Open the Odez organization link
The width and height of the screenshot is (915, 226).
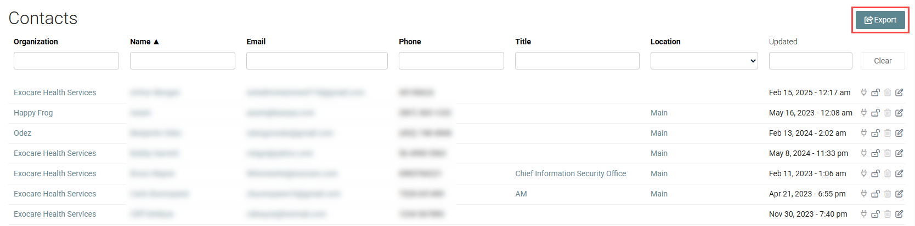pyautogui.click(x=22, y=133)
